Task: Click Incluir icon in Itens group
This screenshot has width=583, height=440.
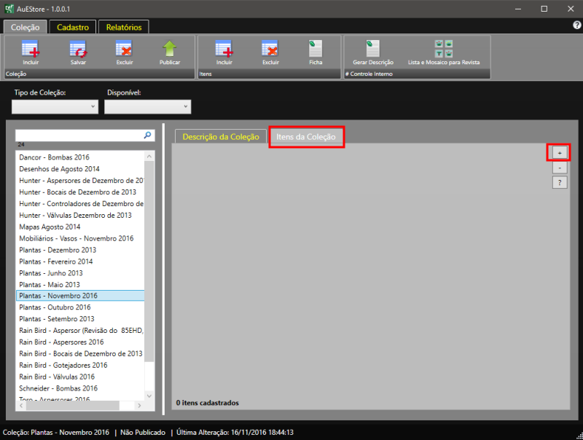Action: click(x=224, y=50)
